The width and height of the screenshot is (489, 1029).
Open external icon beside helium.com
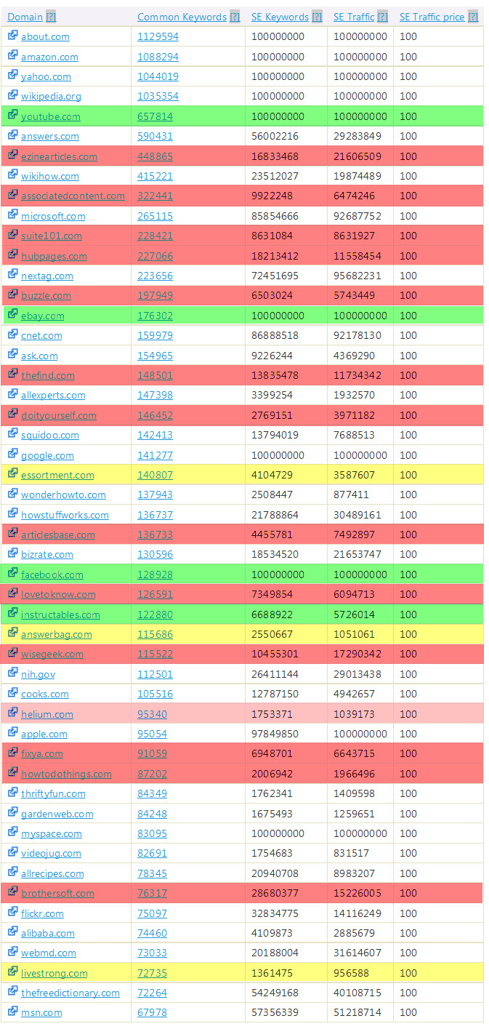click(13, 713)
